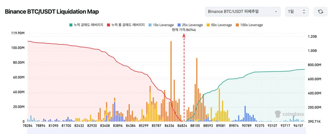328x134 pixels.
Task: Click the tall yellow bar above 89081
Action: click(x=219, y=105)
